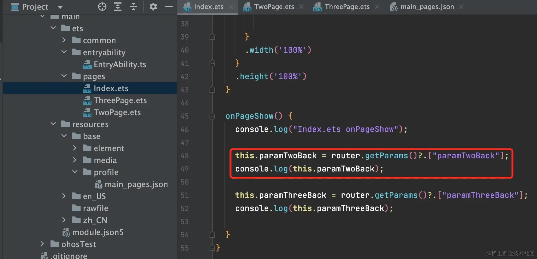The height and width of the screenshot is (259, 537).
Task: Click getParams on the paramThreeBack line
Action: pos(396,195)
